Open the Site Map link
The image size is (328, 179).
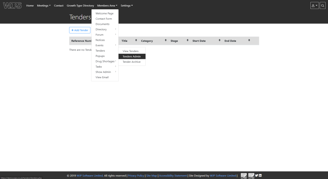(x=152, y=176)
